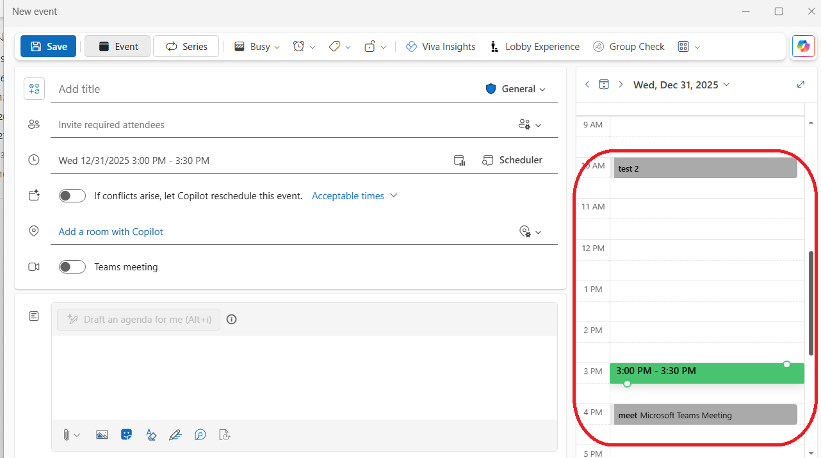The width and height of the screenshot is (821, 458).
Task: Expand the Acceptable times dropdown
Action: tap(355, 196)
